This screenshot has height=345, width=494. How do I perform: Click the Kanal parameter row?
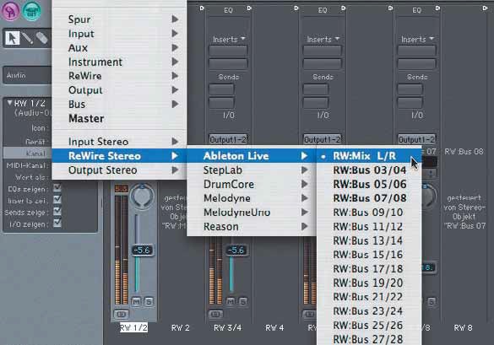coord(27,154)
